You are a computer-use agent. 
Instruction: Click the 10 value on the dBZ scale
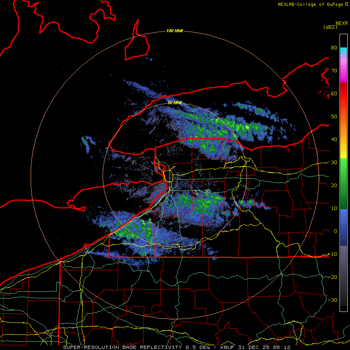pos(334,208)
